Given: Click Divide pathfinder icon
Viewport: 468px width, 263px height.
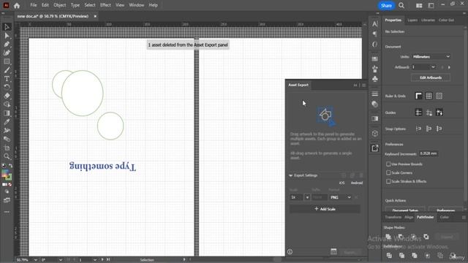Looking at the screenshot, I should (x=389, y=256).
